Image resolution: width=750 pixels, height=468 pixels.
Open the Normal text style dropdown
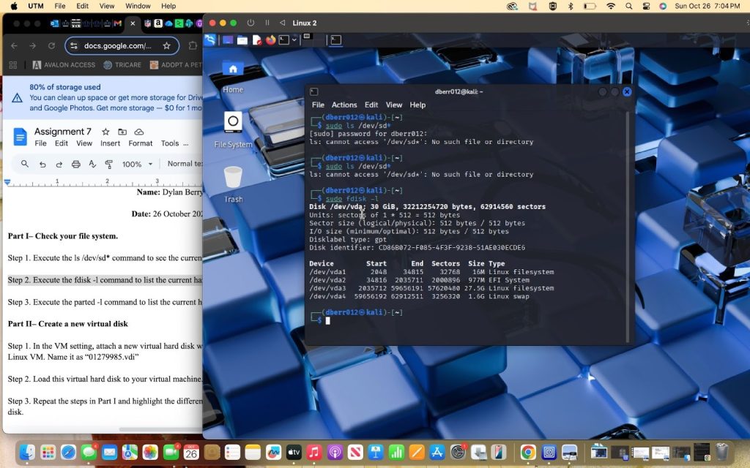[184, 165]
